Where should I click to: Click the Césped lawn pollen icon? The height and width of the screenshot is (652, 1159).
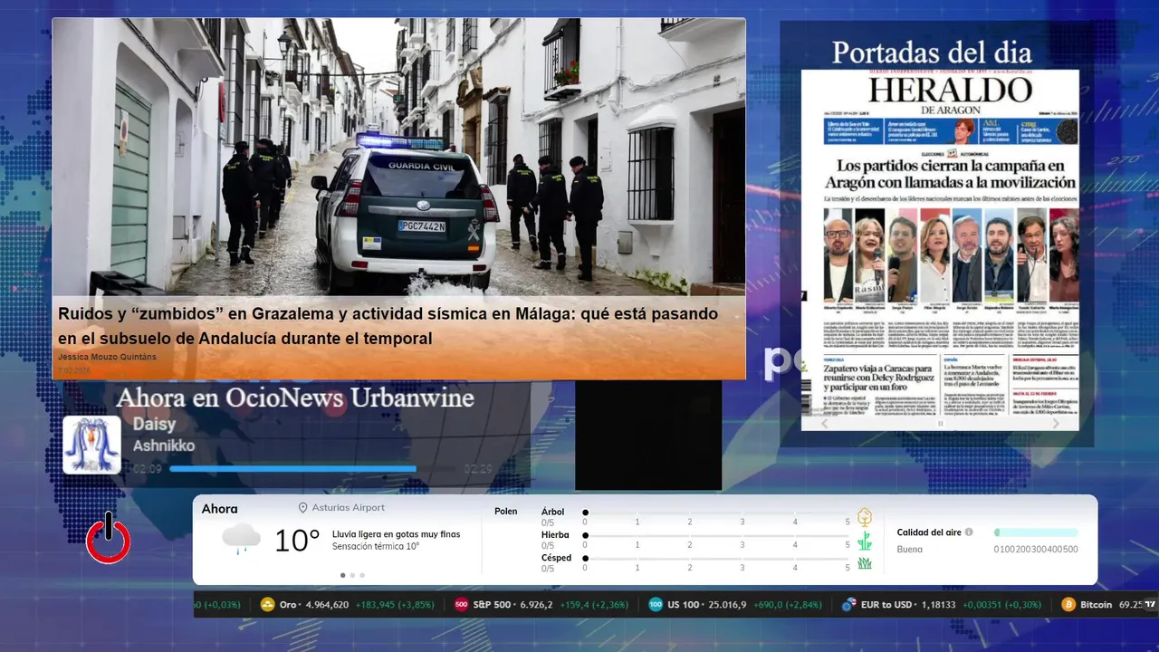click(x=865, y=563)
